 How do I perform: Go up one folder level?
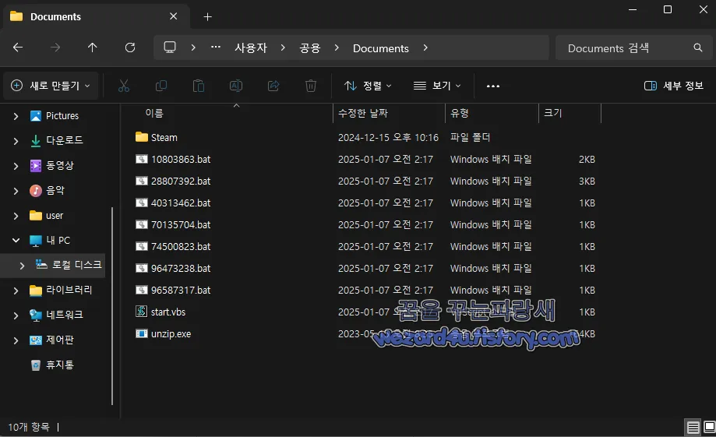[x=92, y=48]
